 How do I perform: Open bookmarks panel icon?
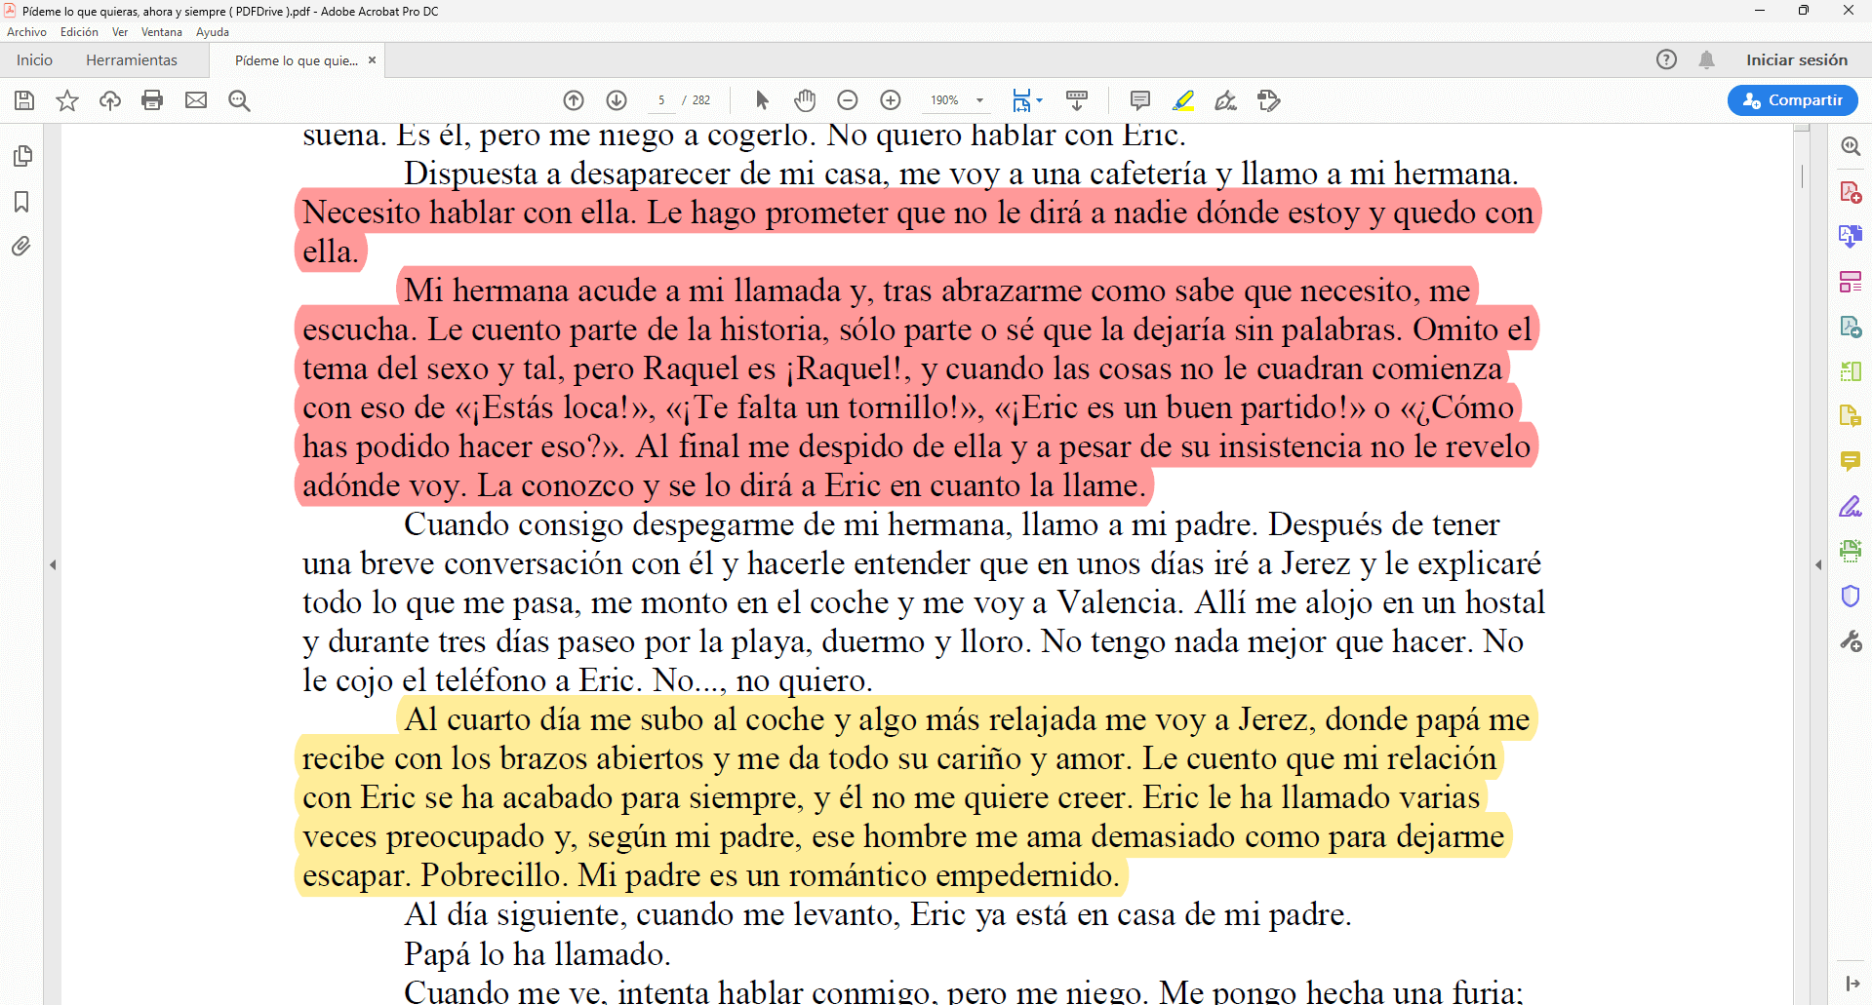[x=21, y=202]
